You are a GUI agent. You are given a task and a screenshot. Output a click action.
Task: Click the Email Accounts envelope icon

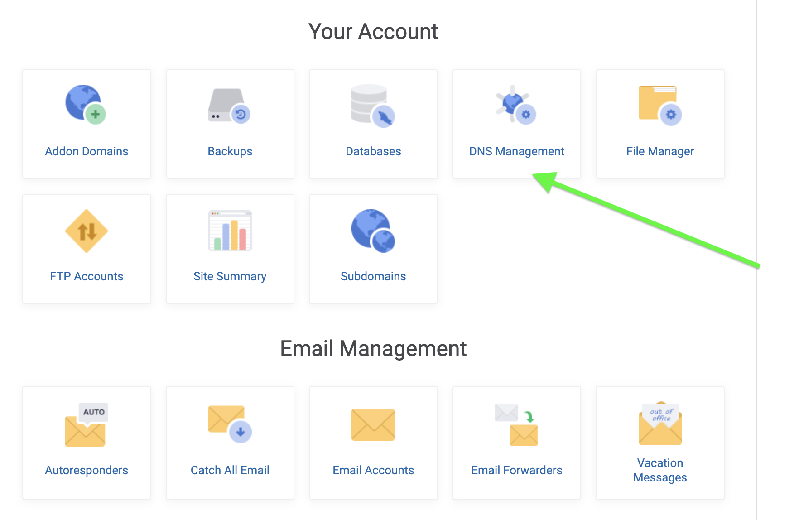[373, 424]
